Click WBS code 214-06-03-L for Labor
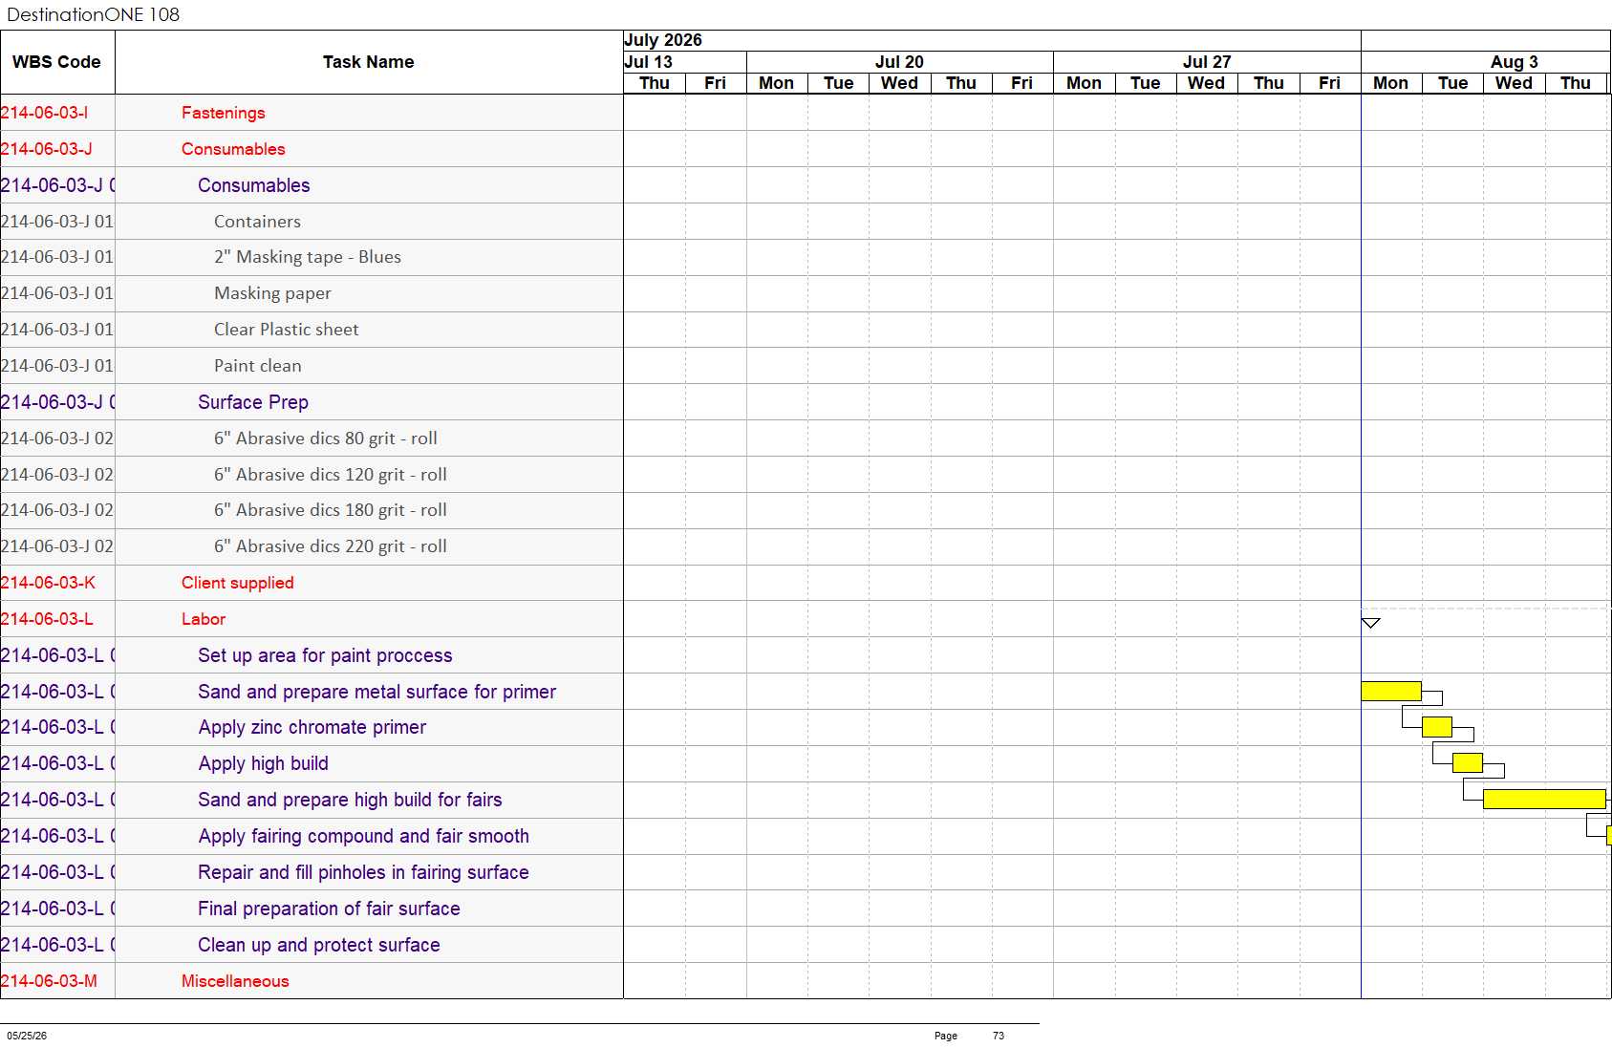 (47, 619)
